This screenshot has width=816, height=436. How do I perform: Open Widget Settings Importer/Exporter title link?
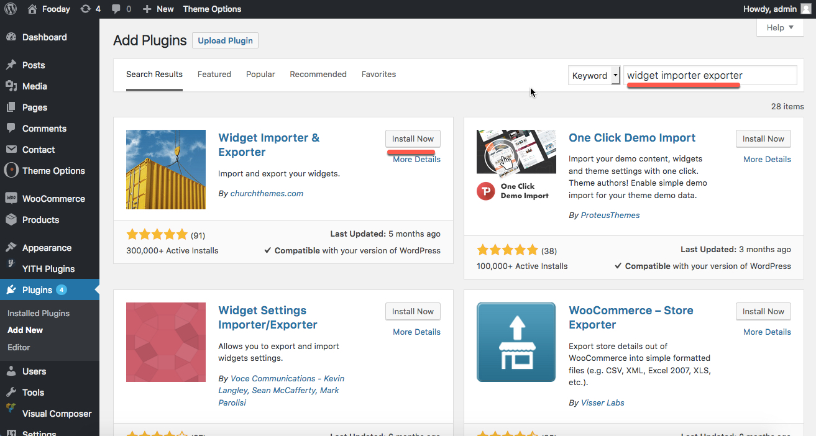pyautogui.click(x=268, y=317)
